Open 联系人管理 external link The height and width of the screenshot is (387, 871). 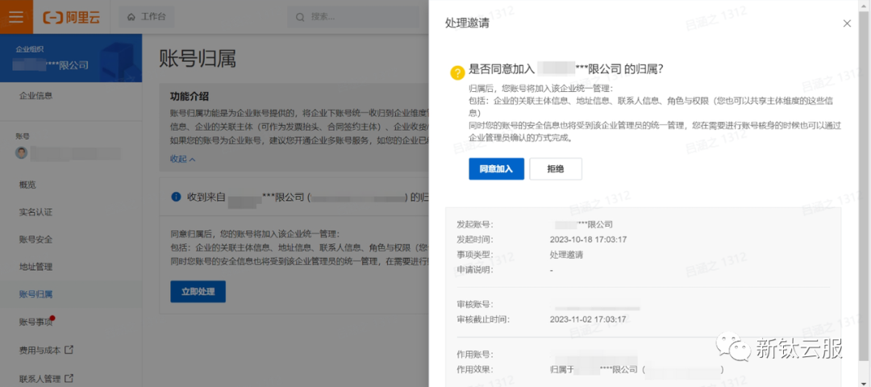point(46,379)
